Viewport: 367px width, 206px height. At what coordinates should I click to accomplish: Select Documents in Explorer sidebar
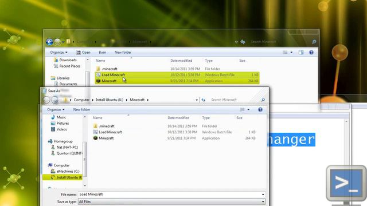click(x=65, y=84)
